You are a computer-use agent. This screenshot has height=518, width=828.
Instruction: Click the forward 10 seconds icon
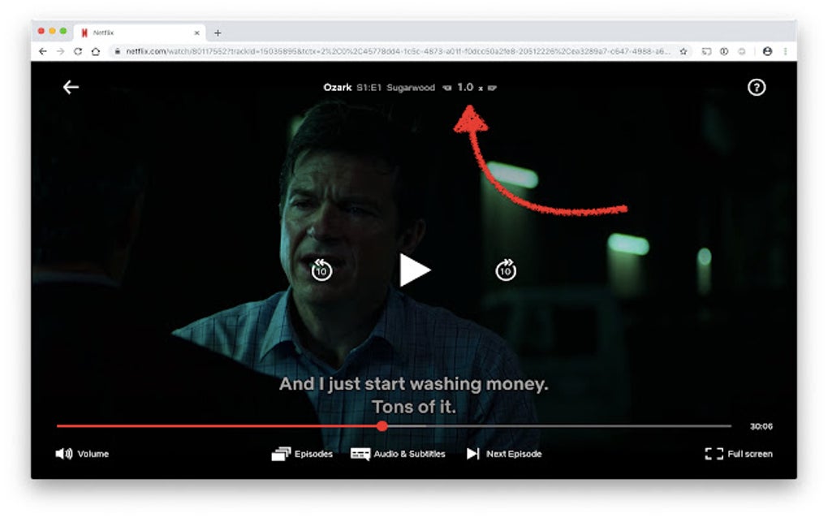coord(504,269)
